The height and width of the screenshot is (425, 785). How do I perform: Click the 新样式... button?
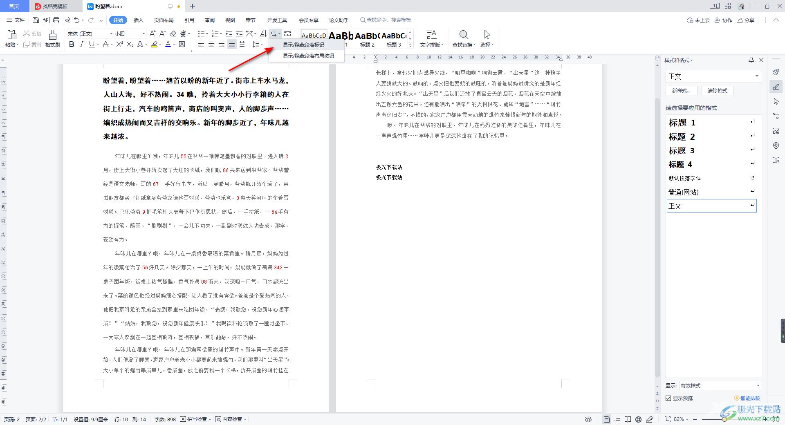(681, 91)
